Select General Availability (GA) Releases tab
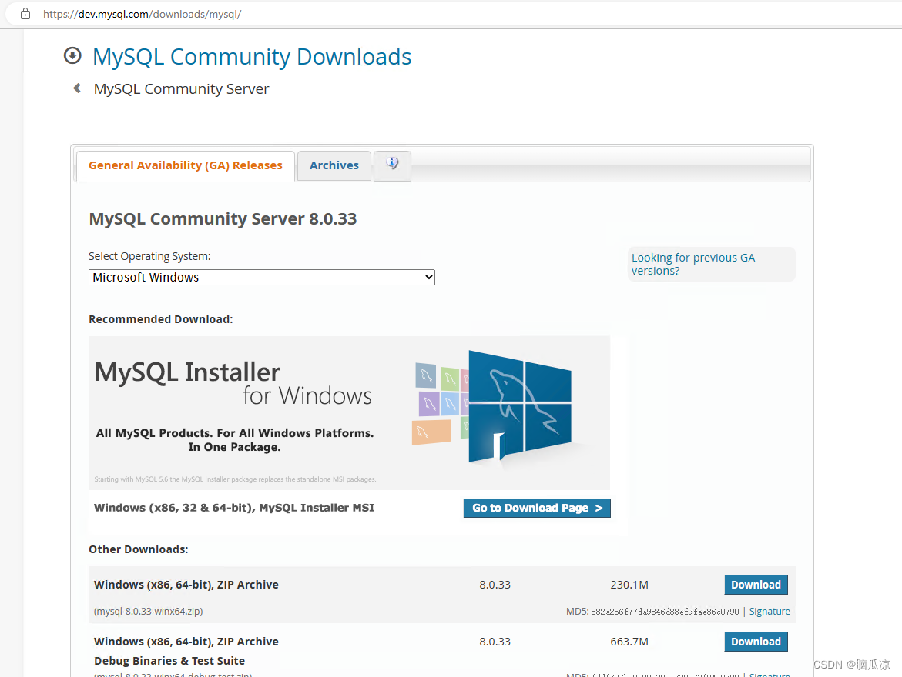The image size is (902, 677). [x=185, y=165]
